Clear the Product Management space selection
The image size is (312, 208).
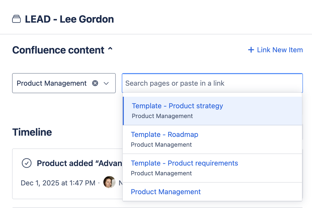(95, 83)
